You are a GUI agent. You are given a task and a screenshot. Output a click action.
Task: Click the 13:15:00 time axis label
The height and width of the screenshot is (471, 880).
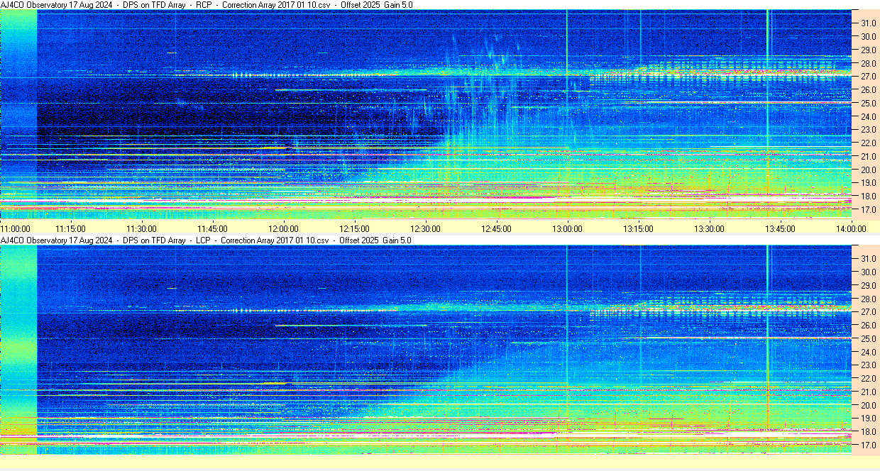coord(638,228)
